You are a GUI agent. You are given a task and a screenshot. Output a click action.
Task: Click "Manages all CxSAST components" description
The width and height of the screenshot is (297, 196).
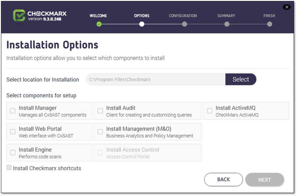tap(53, 115)
